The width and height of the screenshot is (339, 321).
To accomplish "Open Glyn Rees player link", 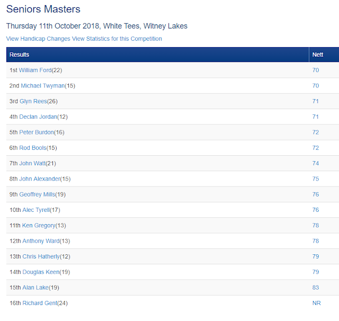I will pos(33,101).
